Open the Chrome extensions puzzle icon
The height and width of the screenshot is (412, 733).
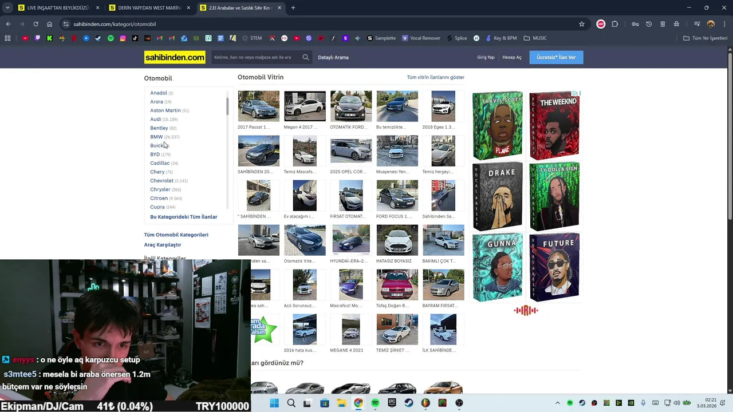(615, 24)
